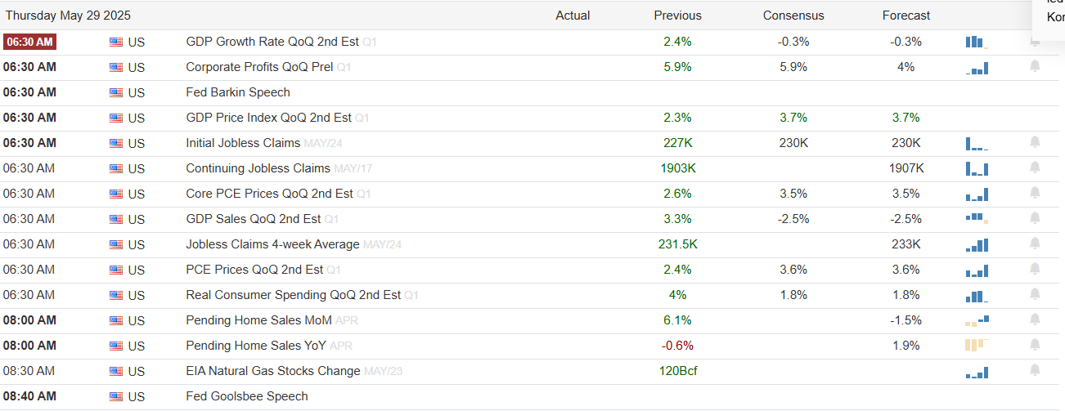
Task: View mini chart for GDP Sales QoQ
Action: point(977,218)
